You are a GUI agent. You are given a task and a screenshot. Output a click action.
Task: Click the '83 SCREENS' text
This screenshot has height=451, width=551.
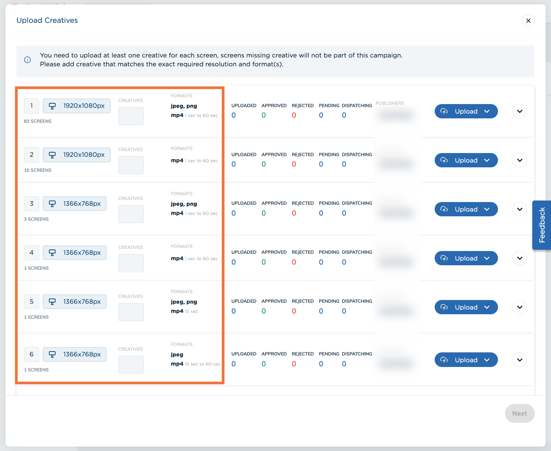point(38,121)
